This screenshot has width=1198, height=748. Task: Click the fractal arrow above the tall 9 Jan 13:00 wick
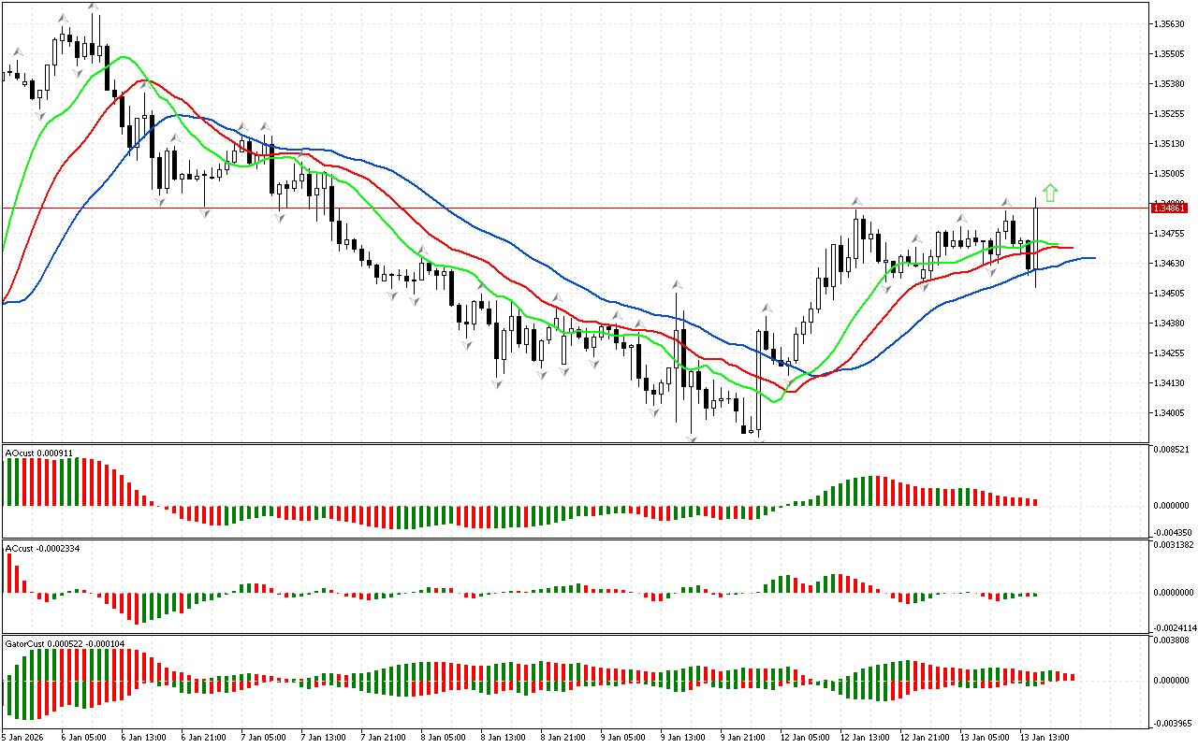pos(676,282)
